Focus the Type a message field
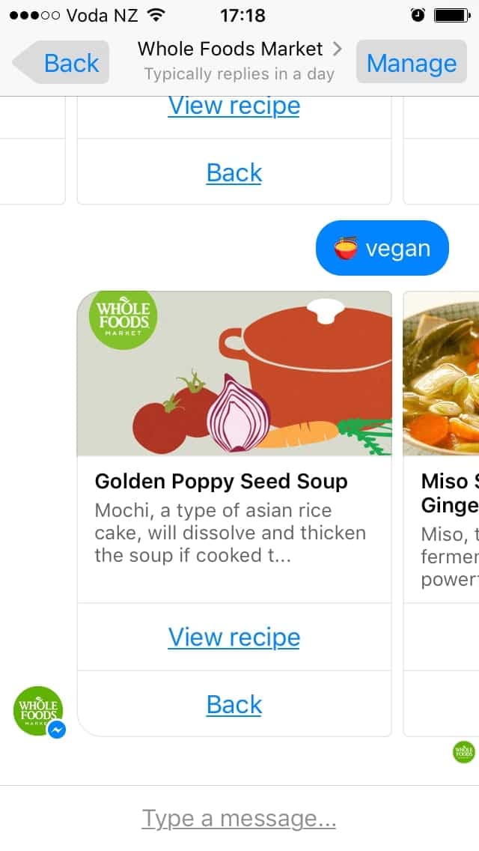The width and height of the screenshot is (479, 851). point(239,818)
